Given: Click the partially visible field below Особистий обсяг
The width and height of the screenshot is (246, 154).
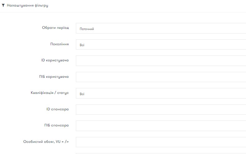Looking at the screenshot, I should [x=161, y=153].
